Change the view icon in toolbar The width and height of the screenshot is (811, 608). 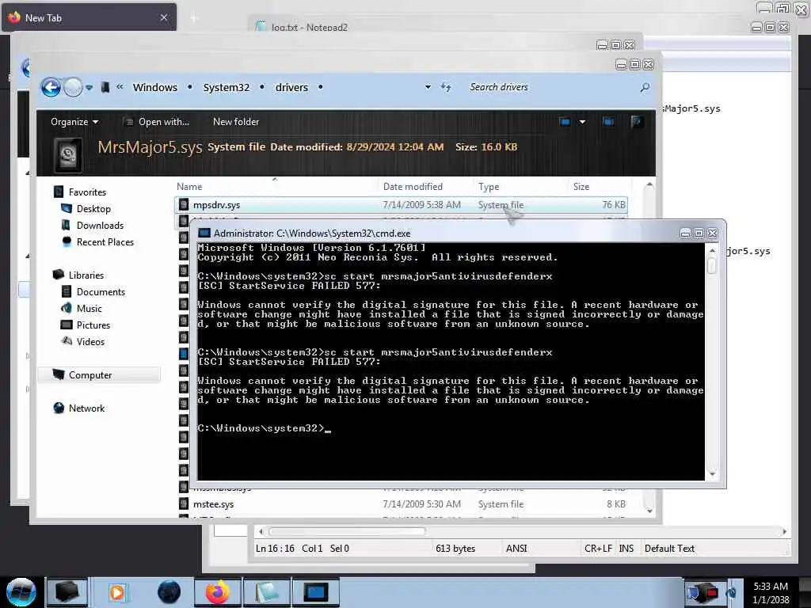click(x=565, y=122)
